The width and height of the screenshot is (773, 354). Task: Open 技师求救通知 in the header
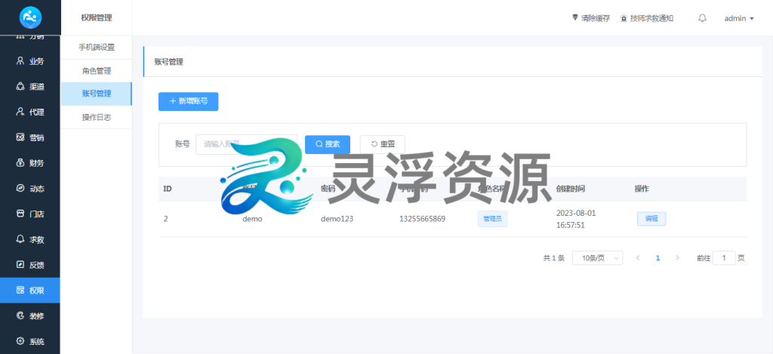pos(647,18)
